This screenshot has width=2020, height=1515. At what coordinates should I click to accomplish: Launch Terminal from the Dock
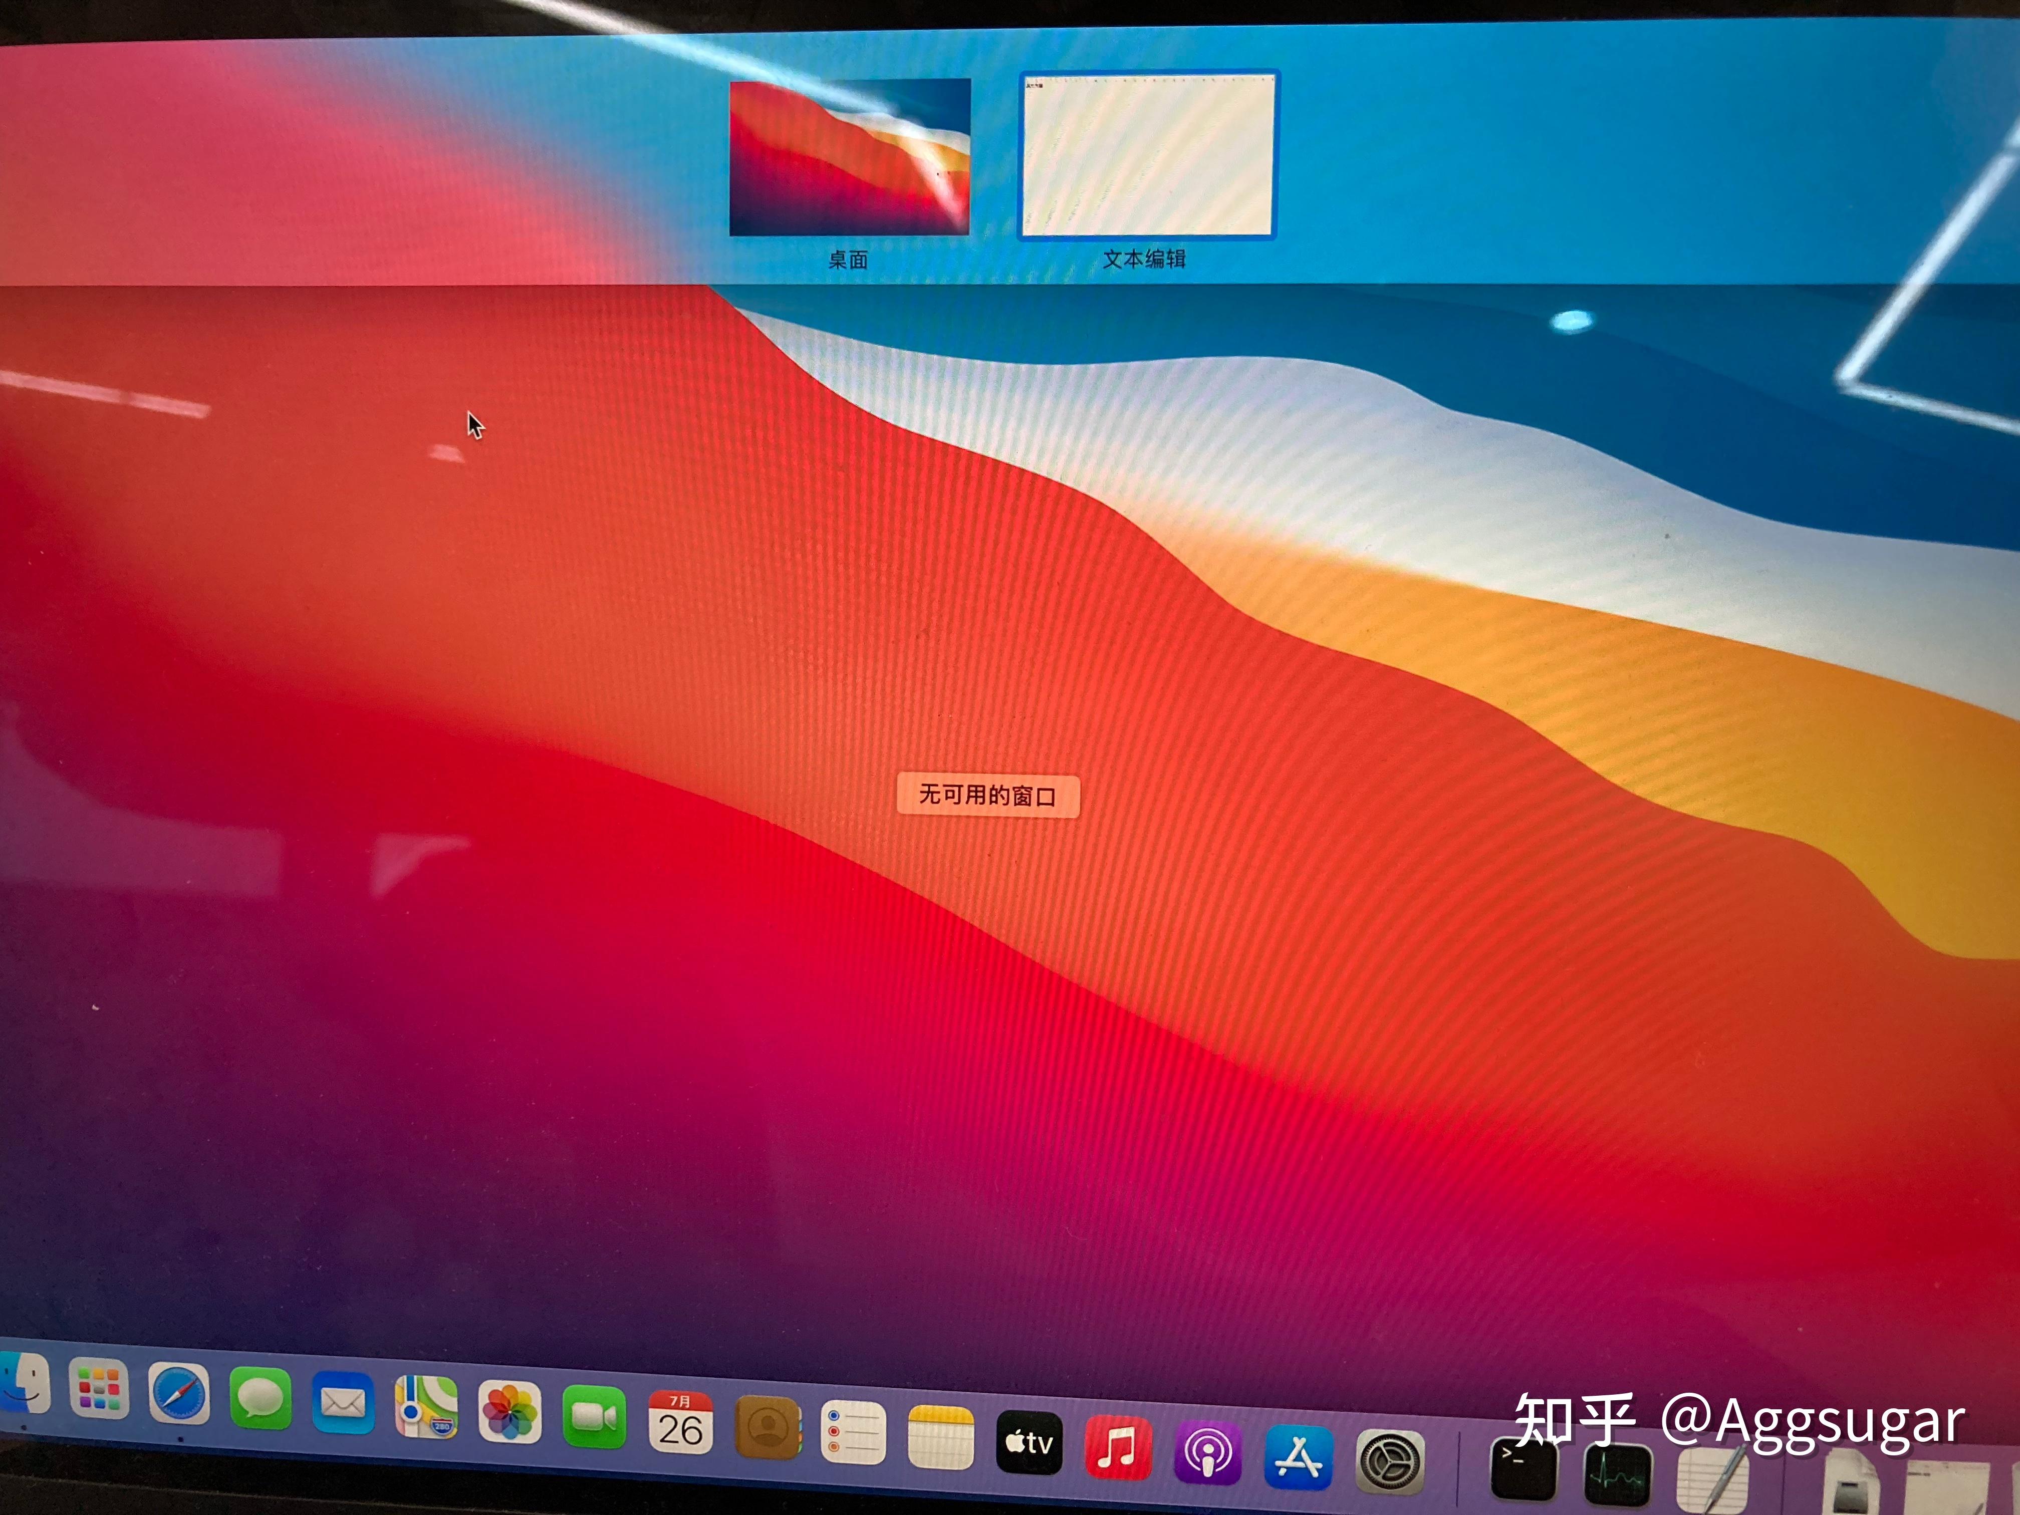coord(1523,1469)
